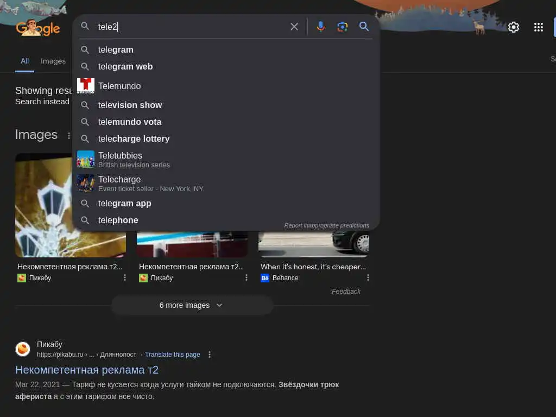
Task: Click Report inappropriate predictions link
Action: click(x=326, y=225)
